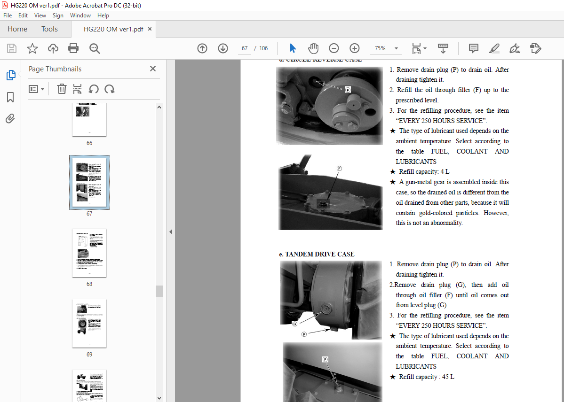Open the thumbnail options dropdown menu
564x402 pixels.
(x=36, y=89)
